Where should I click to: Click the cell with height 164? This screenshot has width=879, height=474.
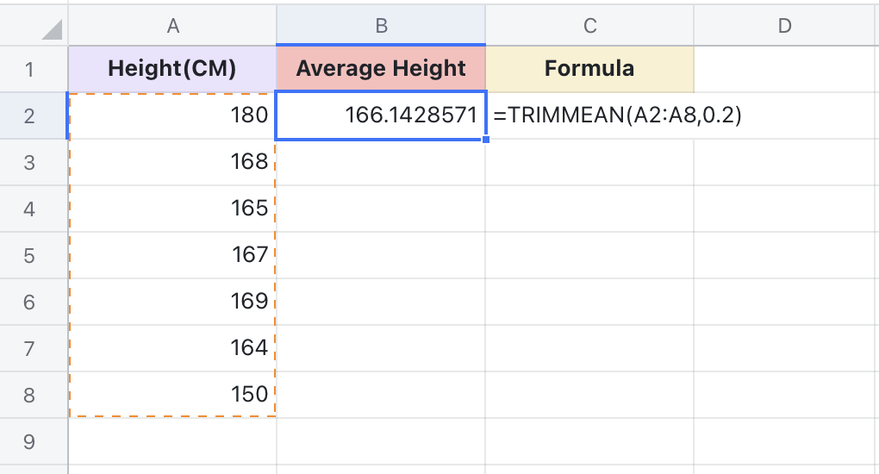(172, 348)
